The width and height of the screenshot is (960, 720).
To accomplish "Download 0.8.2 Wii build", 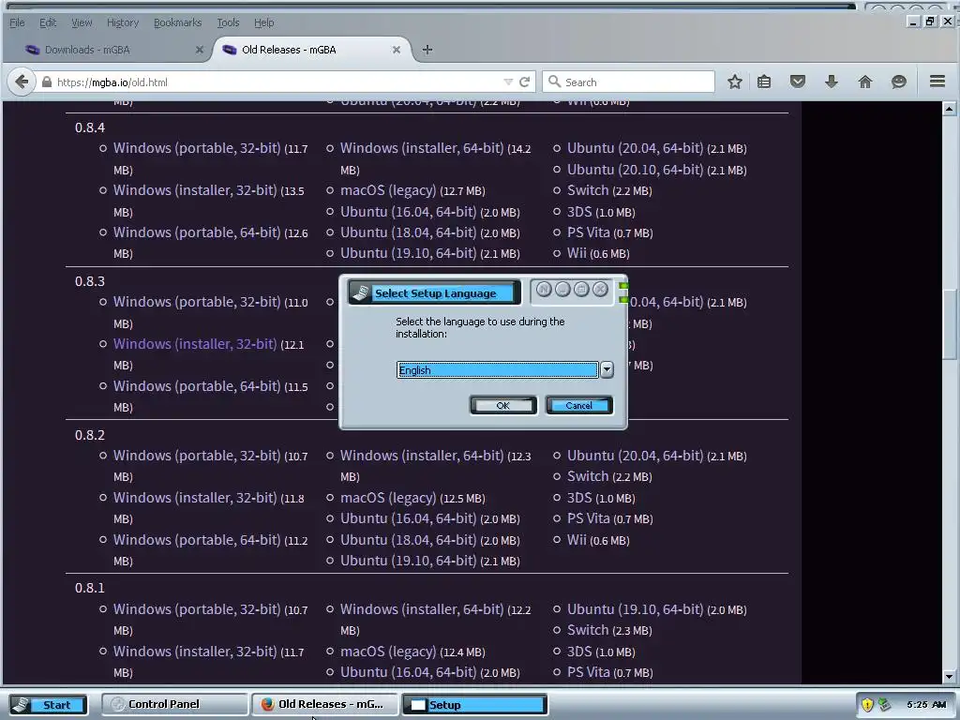I will pos(577,540).
